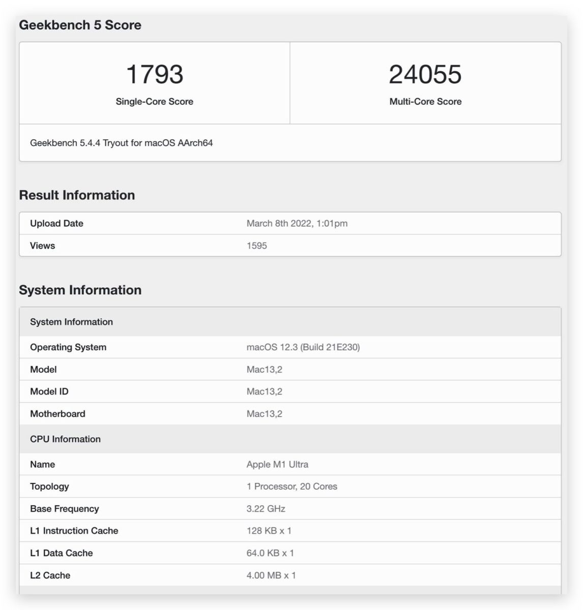Click the Result Information heading
Image resolution: width=583 pixels, height=610 pixels.
(x=77, y=195)
